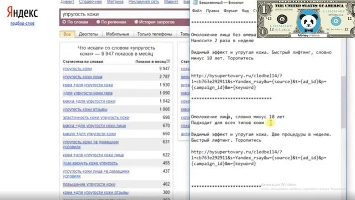Click the Yandex logo

pos(22,12)
